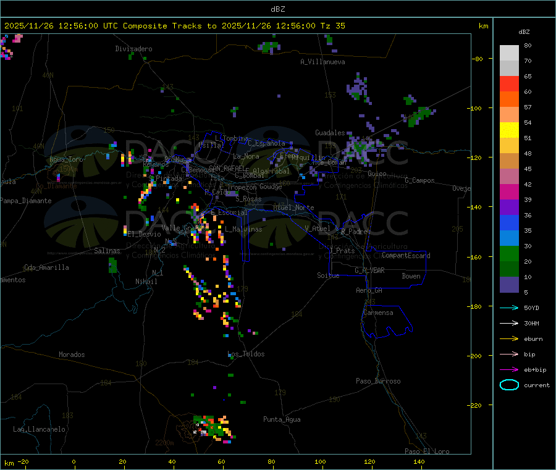Click the Atuel_Norte location label

293,208
